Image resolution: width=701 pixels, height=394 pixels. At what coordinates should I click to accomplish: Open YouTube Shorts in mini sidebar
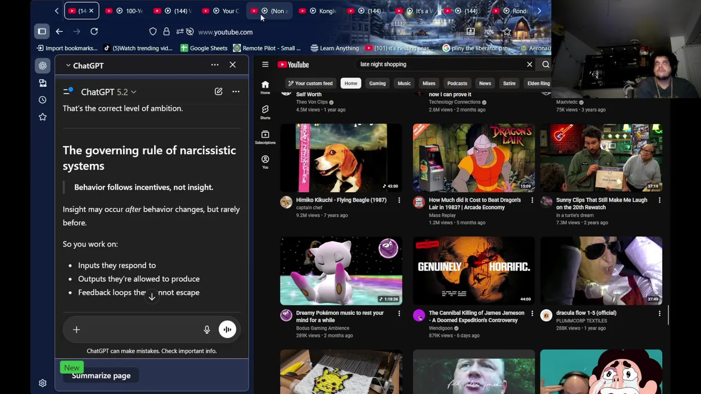265,112
